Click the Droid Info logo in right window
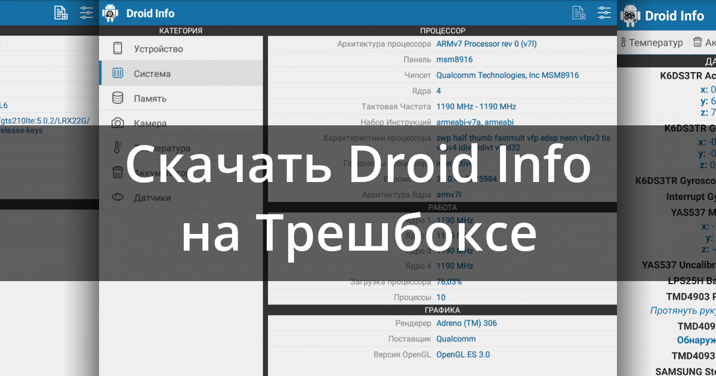The height and width of the screenshot is (376, 716). (631, 15)
